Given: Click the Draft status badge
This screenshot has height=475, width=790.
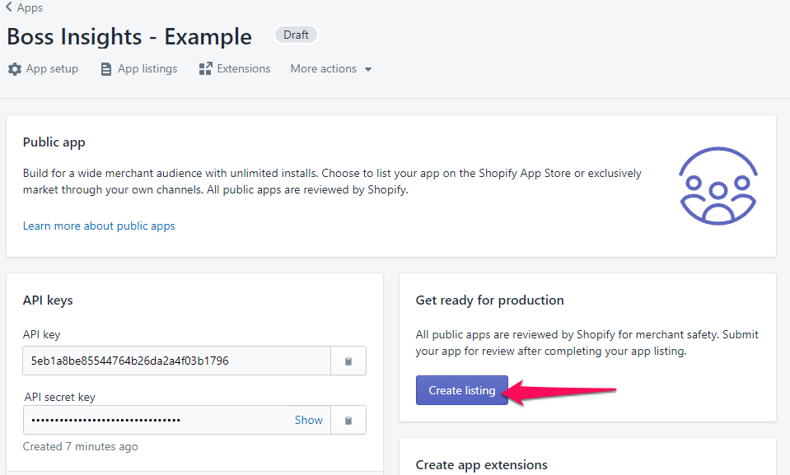Looking at the screenshot, I should tap(296, 35).
